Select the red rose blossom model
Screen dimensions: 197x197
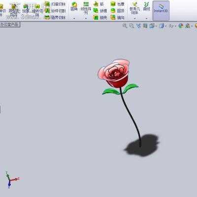tap(114, 73)
